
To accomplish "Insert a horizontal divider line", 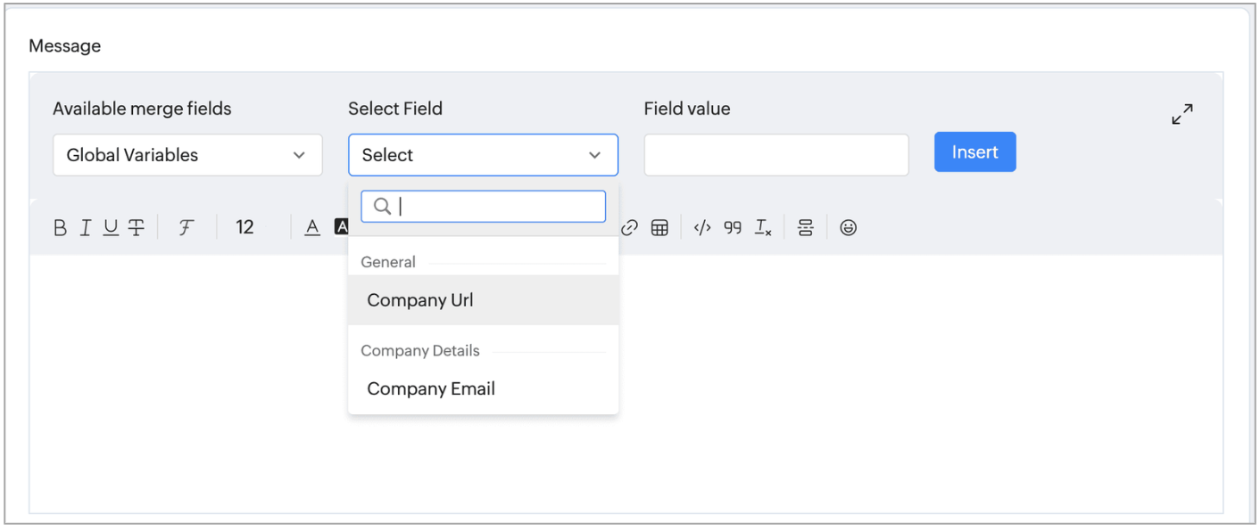I will 806,228.
